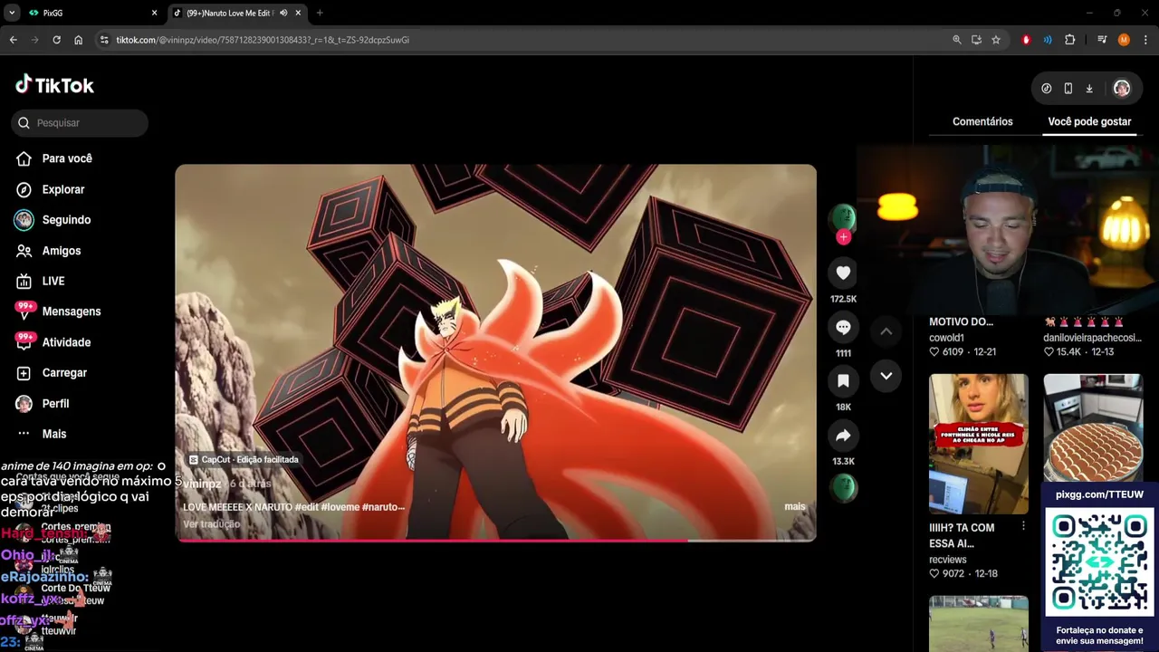
Task: Open Mensagens inbox
Action: click(x=58, y=312)
